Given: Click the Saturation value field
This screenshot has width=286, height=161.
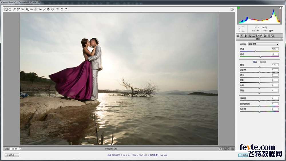Looking at the screenshot, I should tap(275, 109).
